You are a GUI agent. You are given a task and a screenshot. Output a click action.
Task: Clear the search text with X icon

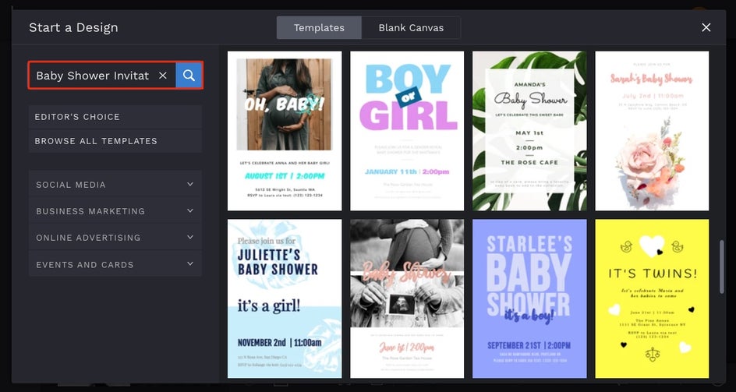pyautogui.click(x=162, y=75)
